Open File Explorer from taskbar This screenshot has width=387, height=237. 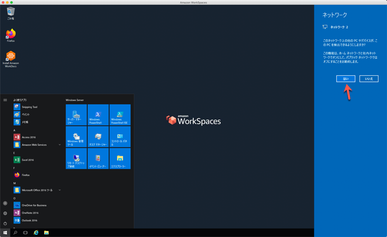click(47, 233)
